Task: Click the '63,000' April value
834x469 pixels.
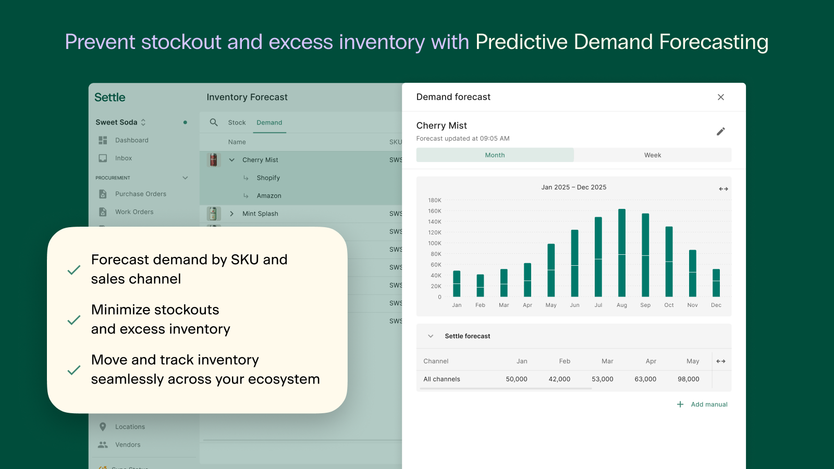Action: point(645,379)
